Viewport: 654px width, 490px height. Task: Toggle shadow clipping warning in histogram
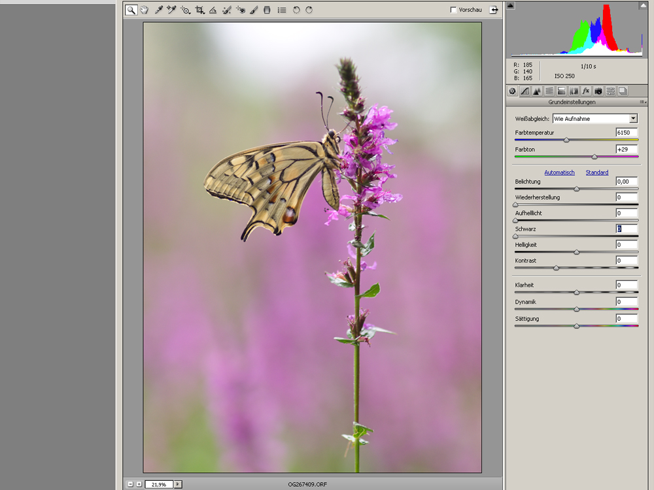(511, 5)
